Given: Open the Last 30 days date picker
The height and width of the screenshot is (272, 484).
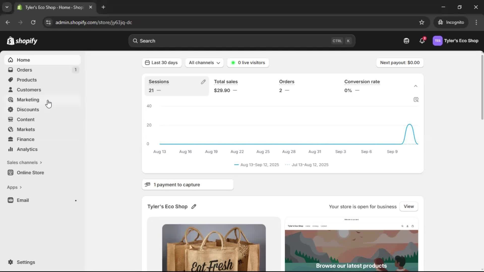Looking at the screenshot, I should tap(162, 63).
